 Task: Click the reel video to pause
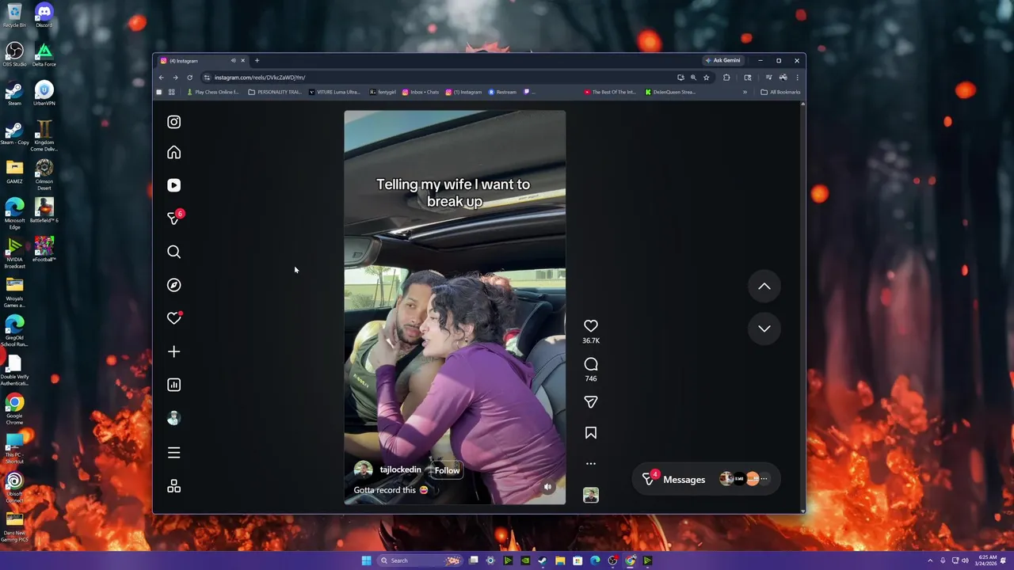point(455,307)
